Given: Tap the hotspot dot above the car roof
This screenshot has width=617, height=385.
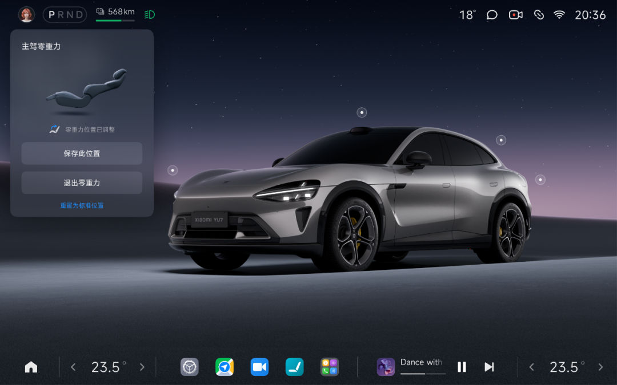Looking at the screenshot, I should click(362, 113).
